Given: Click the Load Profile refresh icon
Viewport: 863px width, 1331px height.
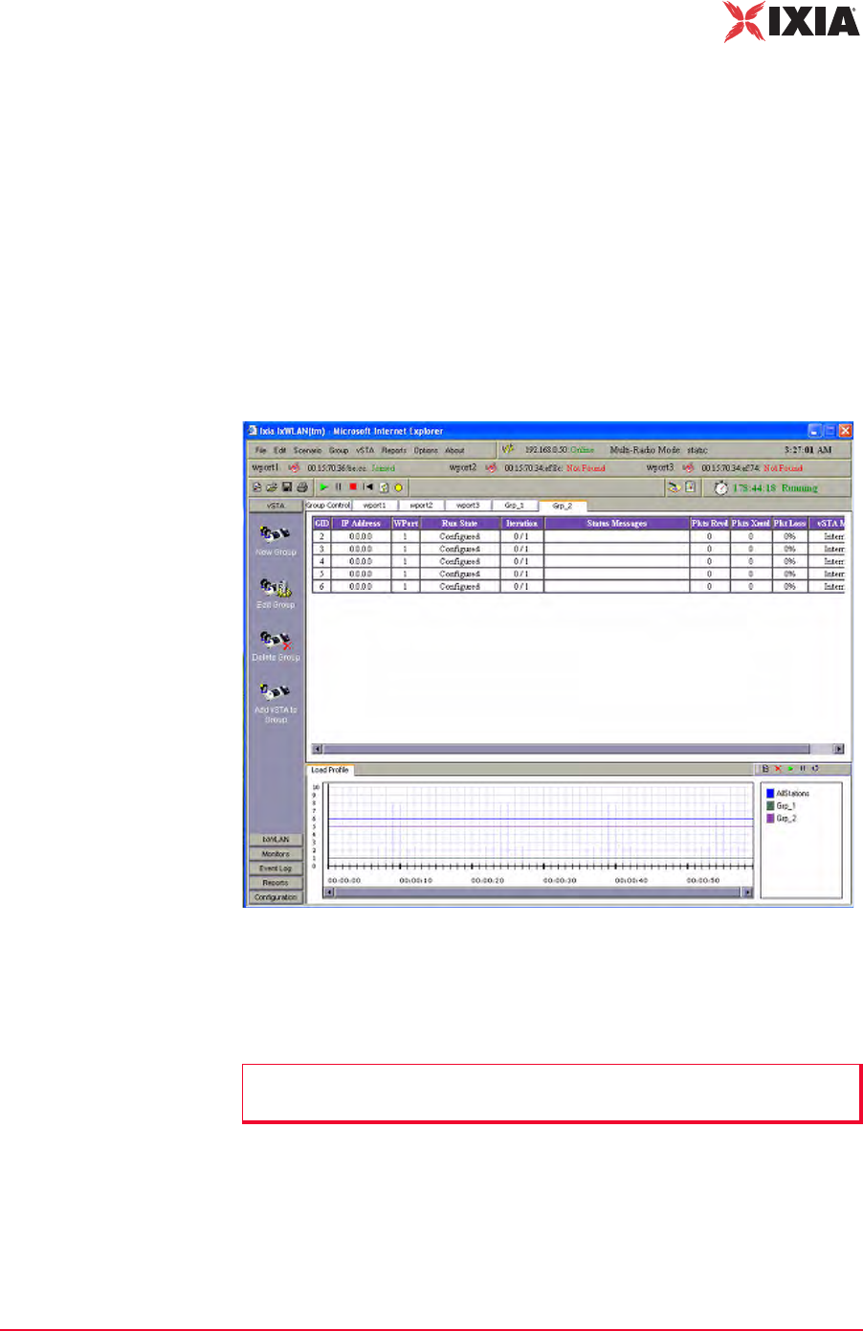Looking at the screenshot, I should click(x=815, y=769).
